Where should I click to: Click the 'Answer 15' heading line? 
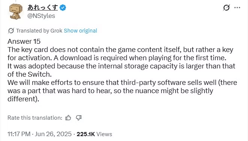(x=24, y=42)
